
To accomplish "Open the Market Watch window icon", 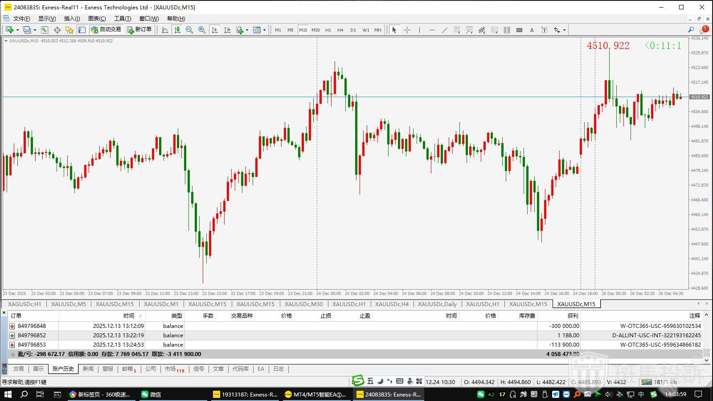I will click(45, 30).
